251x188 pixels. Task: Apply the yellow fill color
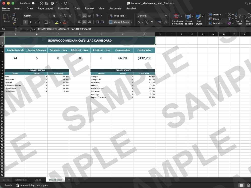tap(57, 22)
